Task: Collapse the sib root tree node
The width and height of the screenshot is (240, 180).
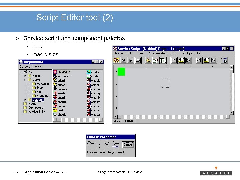Action: pos(21,72)
